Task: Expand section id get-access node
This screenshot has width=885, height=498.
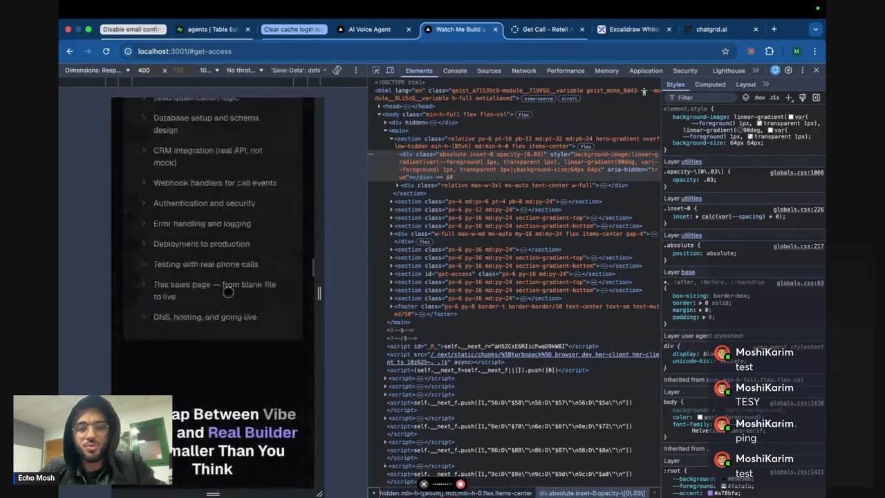Action: click(391, 274)
